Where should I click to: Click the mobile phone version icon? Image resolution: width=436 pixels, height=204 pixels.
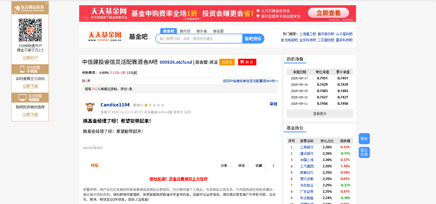point(22,69)
